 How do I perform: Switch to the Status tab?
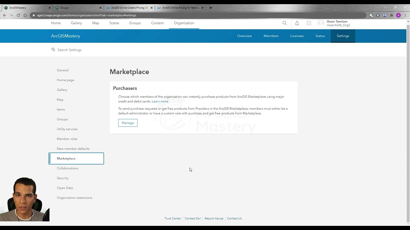[x=320, y=36]
